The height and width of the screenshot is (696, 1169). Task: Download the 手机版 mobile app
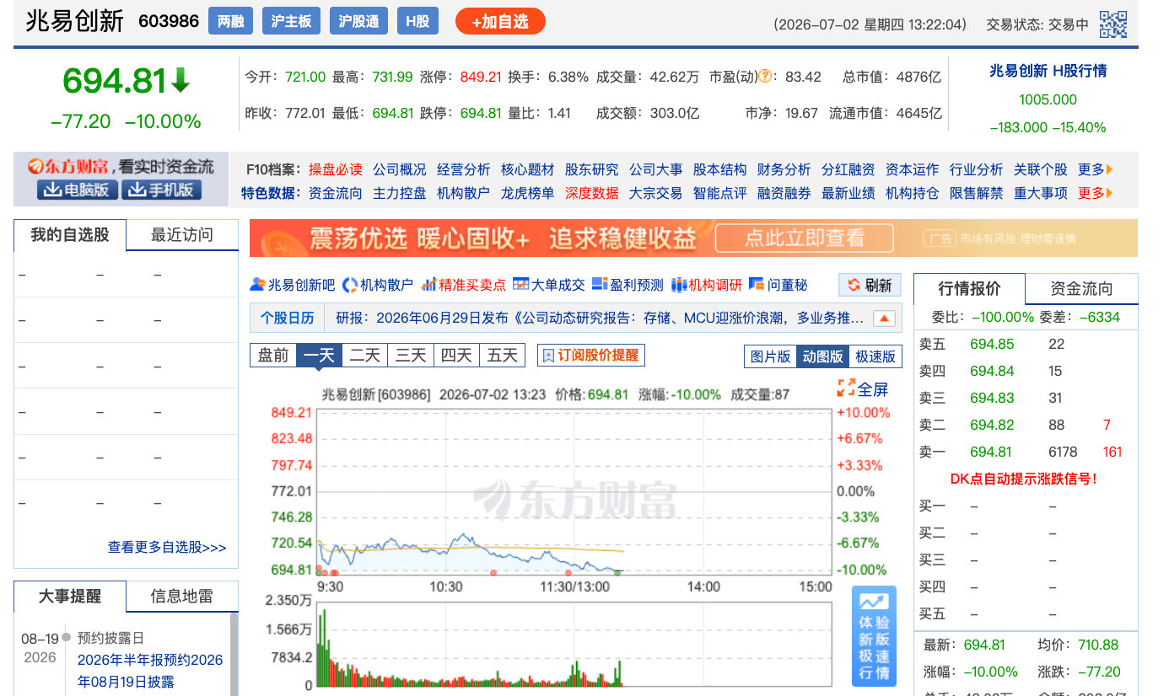(161, 190)
